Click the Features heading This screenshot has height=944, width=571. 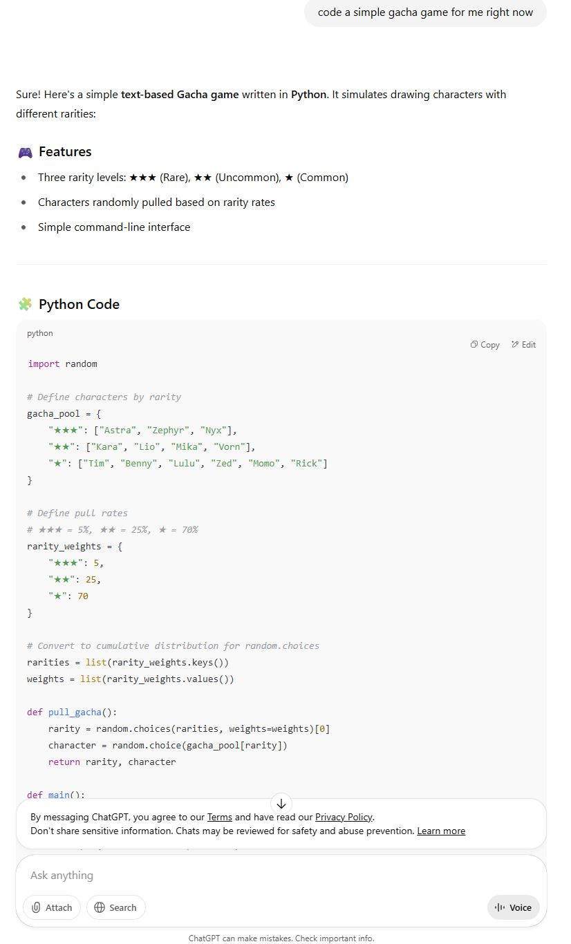(x=65, y=152)
